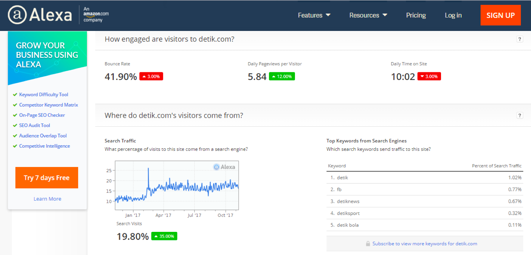The image size is (531, 255).
Task: Click the red Bounce Rate change badge 3.00%
Action: (151, 76)
